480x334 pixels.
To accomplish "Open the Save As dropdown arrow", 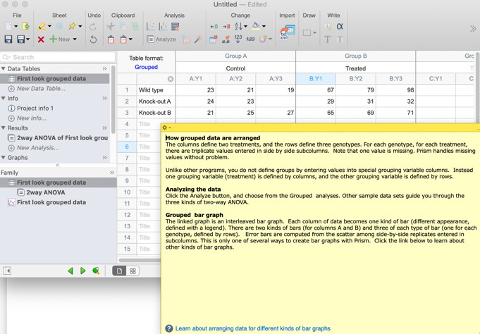I will pos(28,39).
